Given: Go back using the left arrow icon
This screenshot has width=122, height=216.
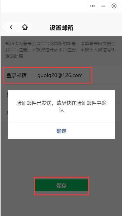Looking at the screenshot, I should [11, 27].
